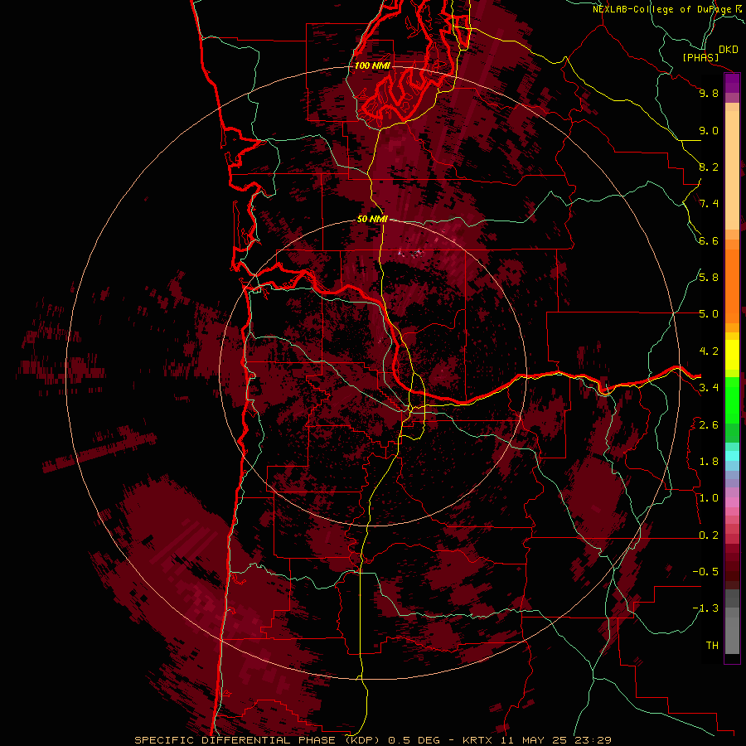Click the 0.2 value on the legend
The image size is (746, 746).
click(709, 535)
